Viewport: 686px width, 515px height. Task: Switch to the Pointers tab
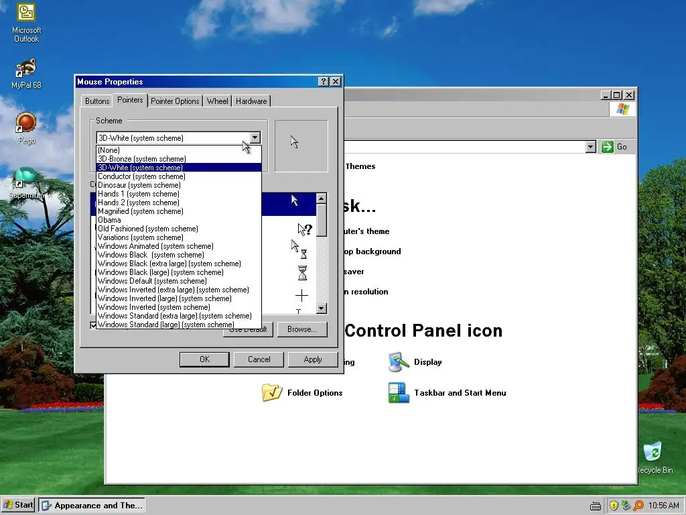click(130, 100)
